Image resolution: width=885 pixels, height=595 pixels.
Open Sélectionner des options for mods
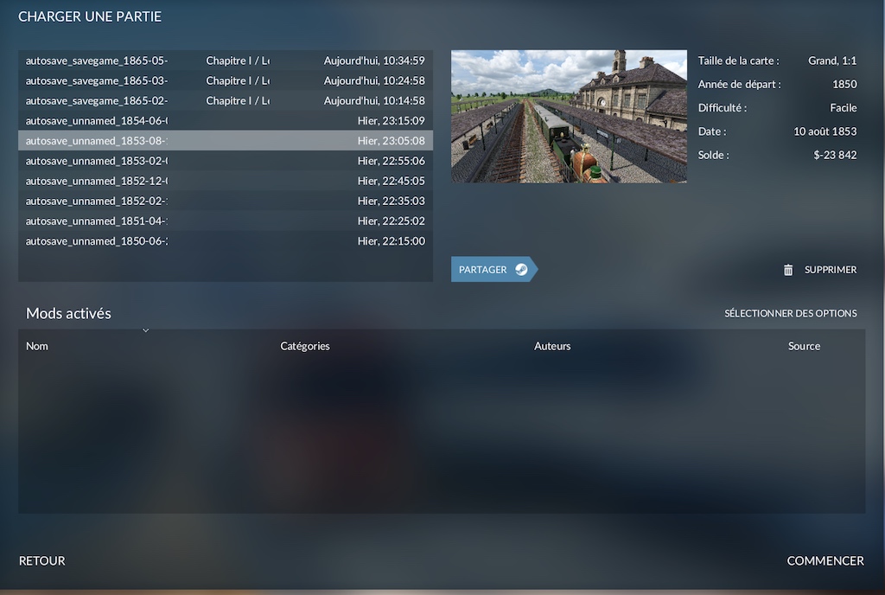tap(790, 313)
